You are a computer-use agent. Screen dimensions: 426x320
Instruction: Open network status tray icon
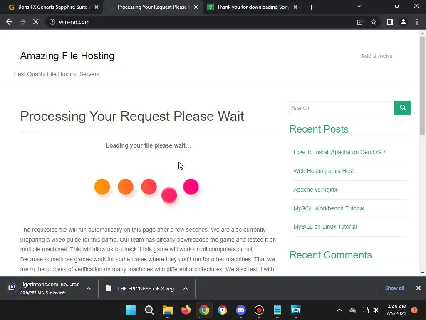pos(366,310)
